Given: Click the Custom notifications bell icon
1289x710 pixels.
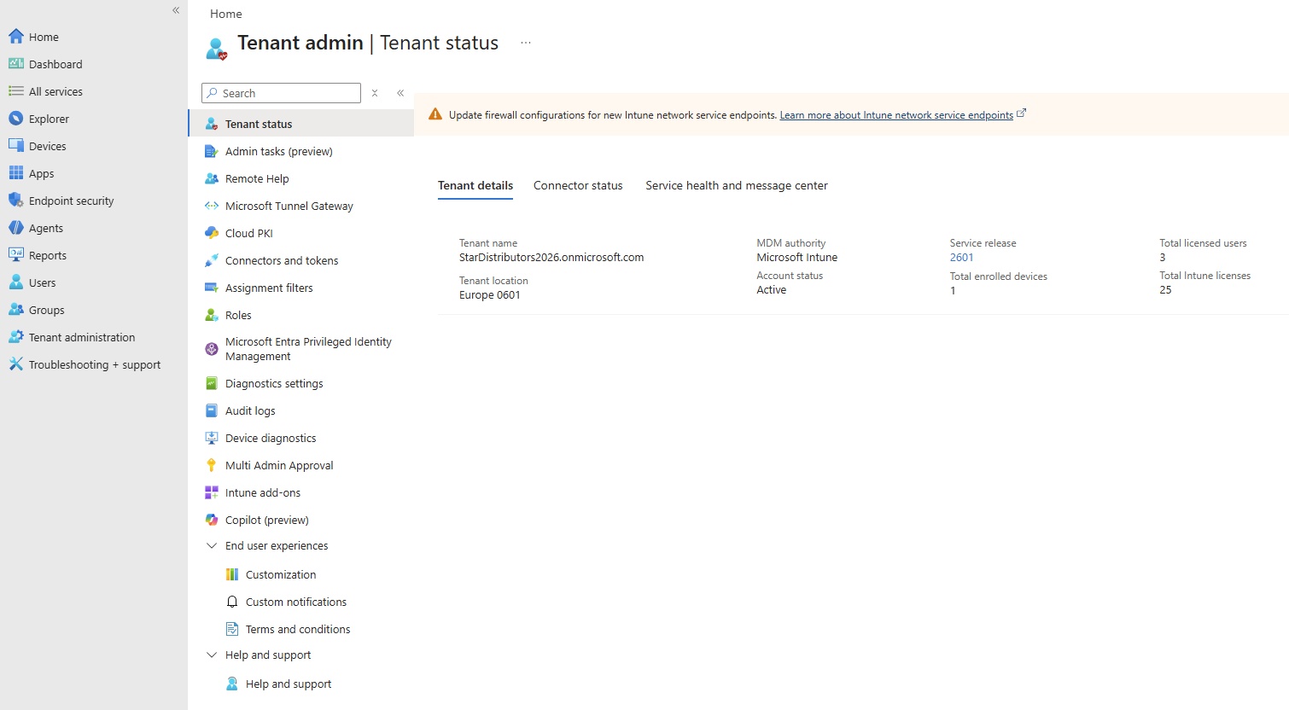Looking at the screenshot, I should click(231, 602).
